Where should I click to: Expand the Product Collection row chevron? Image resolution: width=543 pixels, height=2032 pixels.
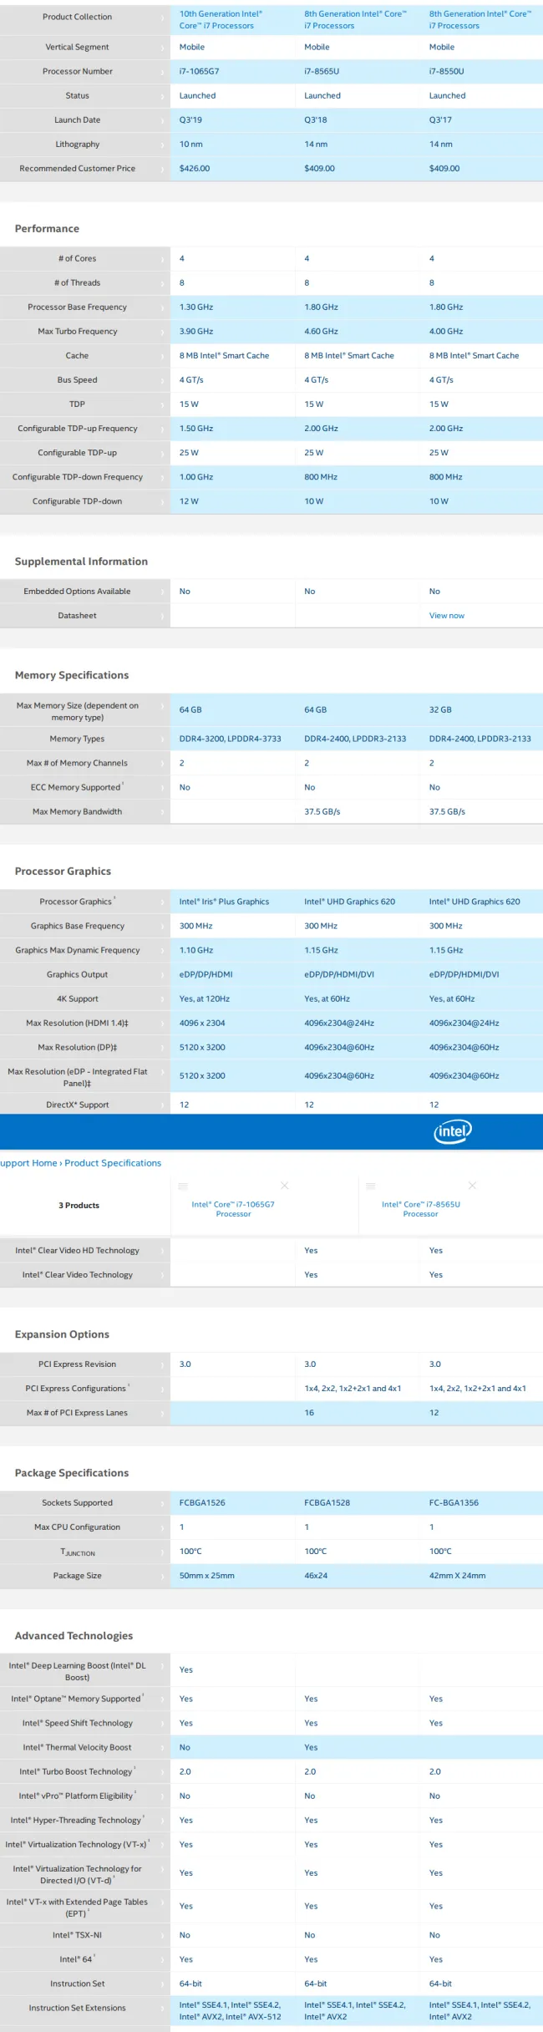pyautogui.click(x=163, y=17)
